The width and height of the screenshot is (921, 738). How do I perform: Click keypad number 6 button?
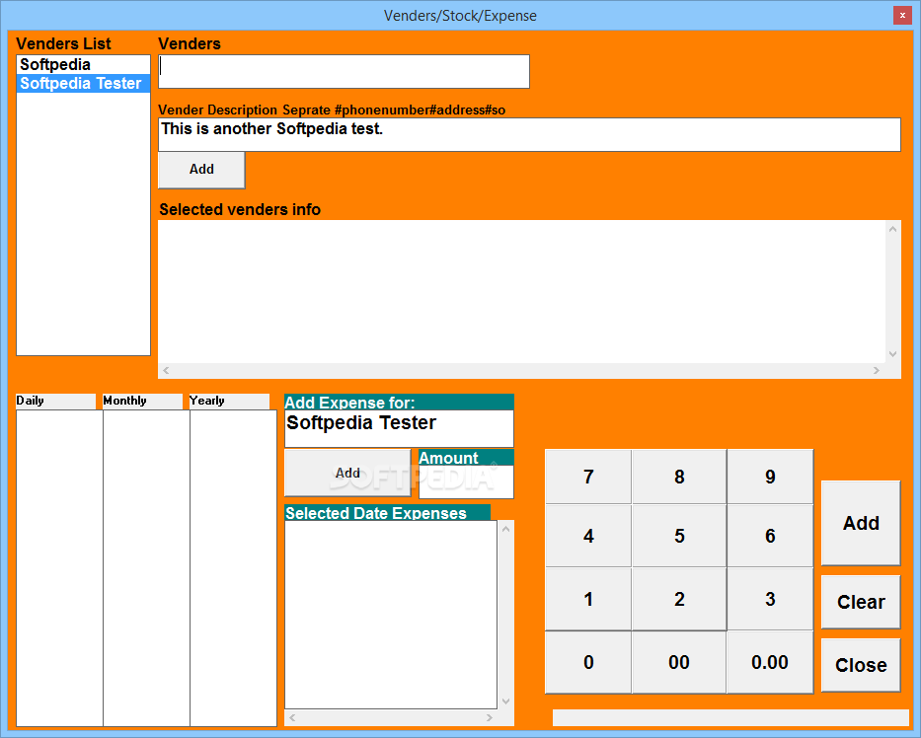770,536
